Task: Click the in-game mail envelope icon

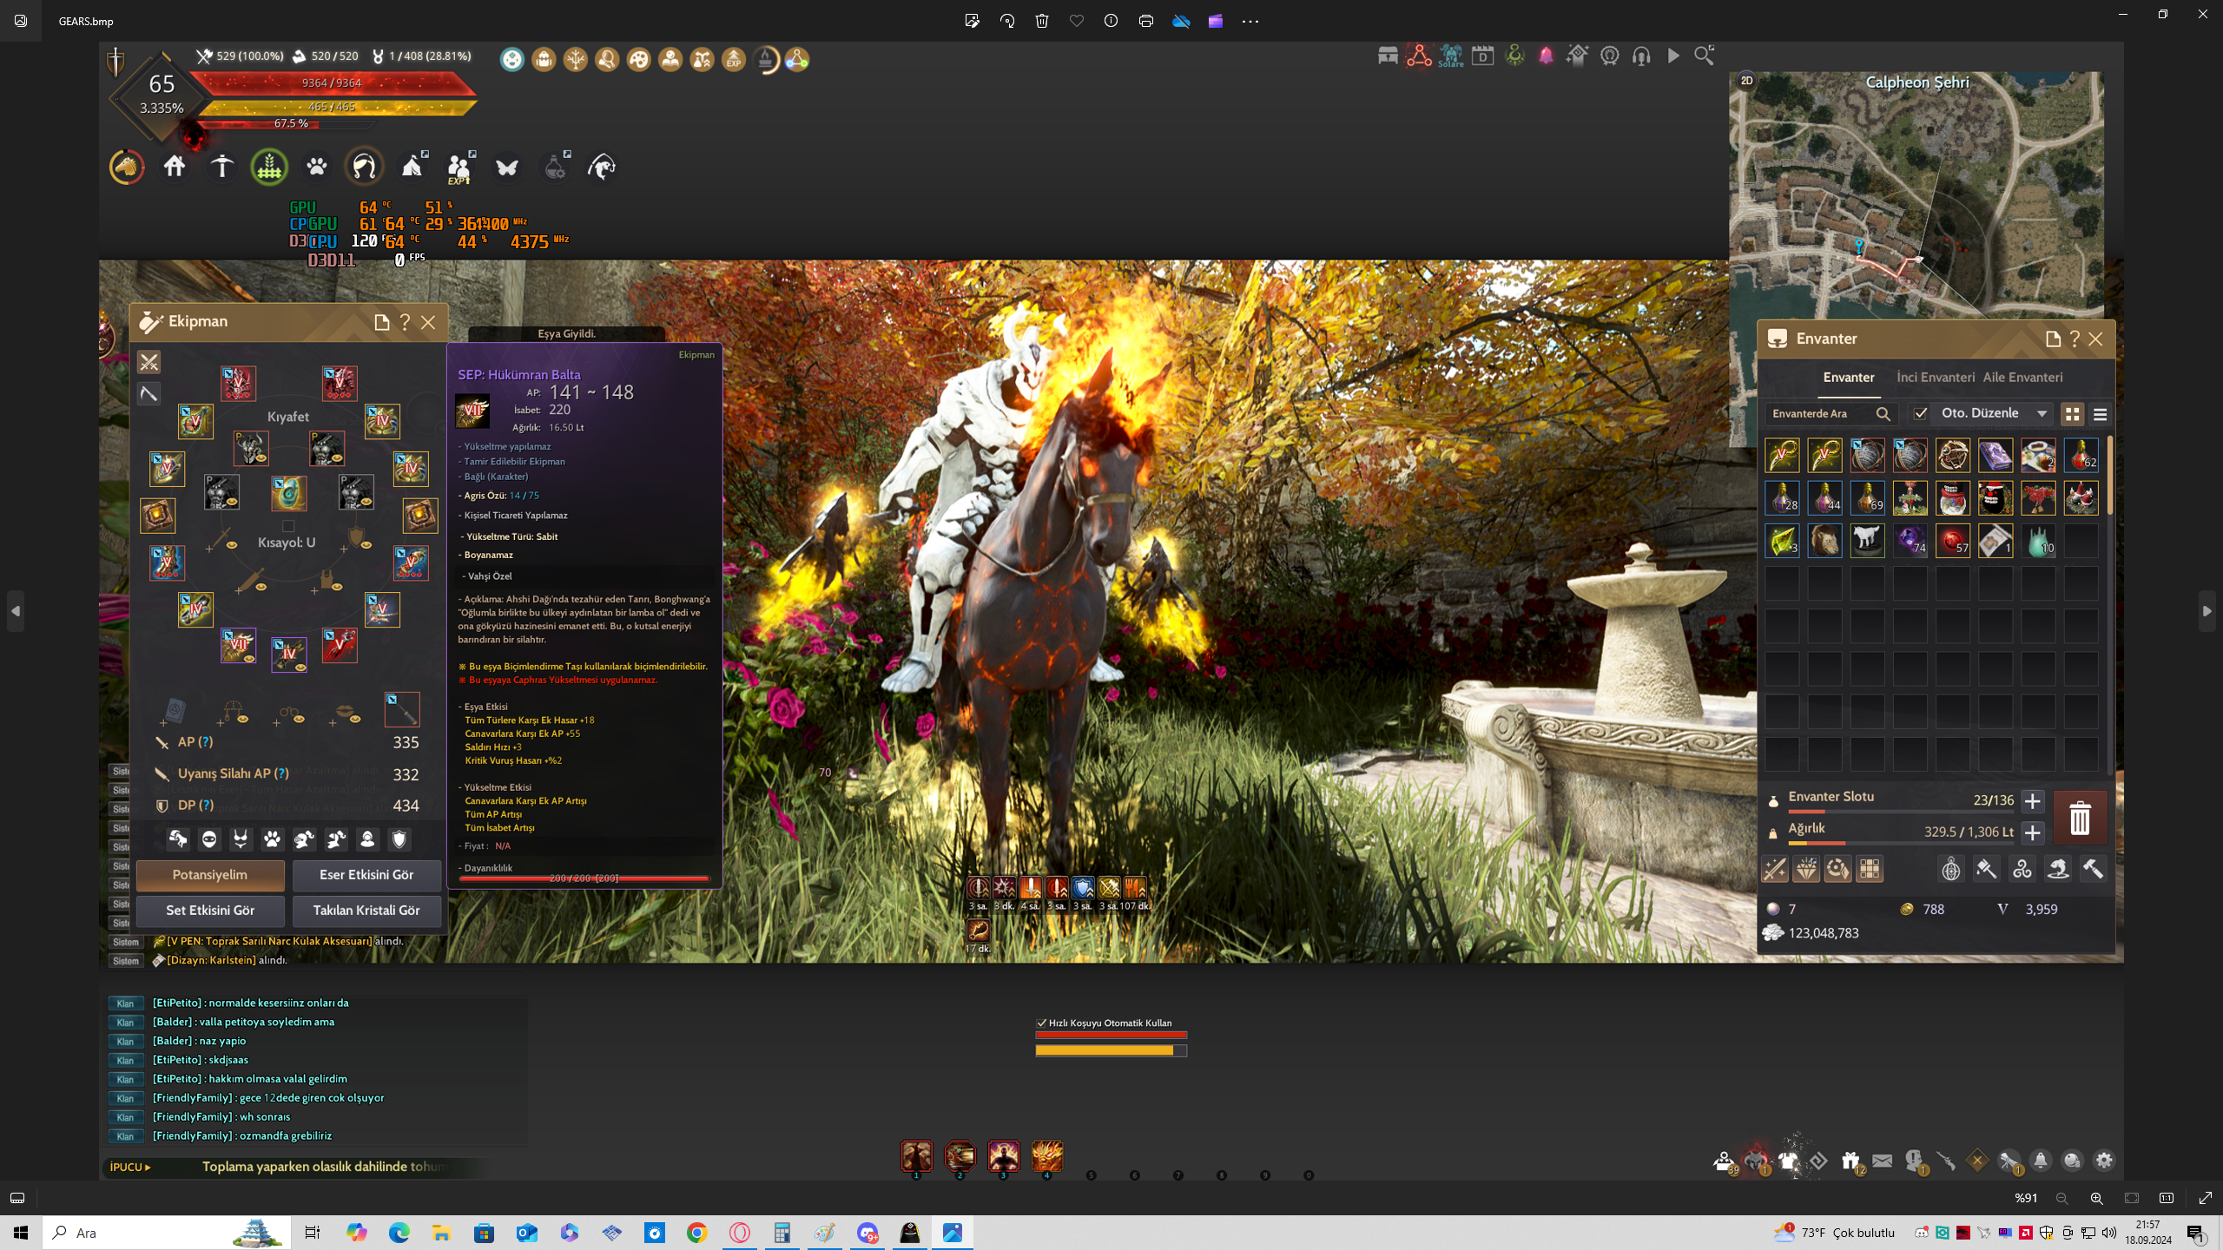Action: coord(1882,1161)
